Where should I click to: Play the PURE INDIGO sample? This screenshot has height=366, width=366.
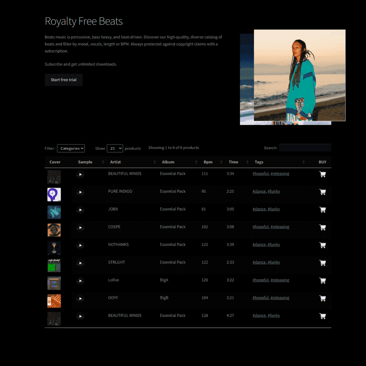tap(80, 192)
